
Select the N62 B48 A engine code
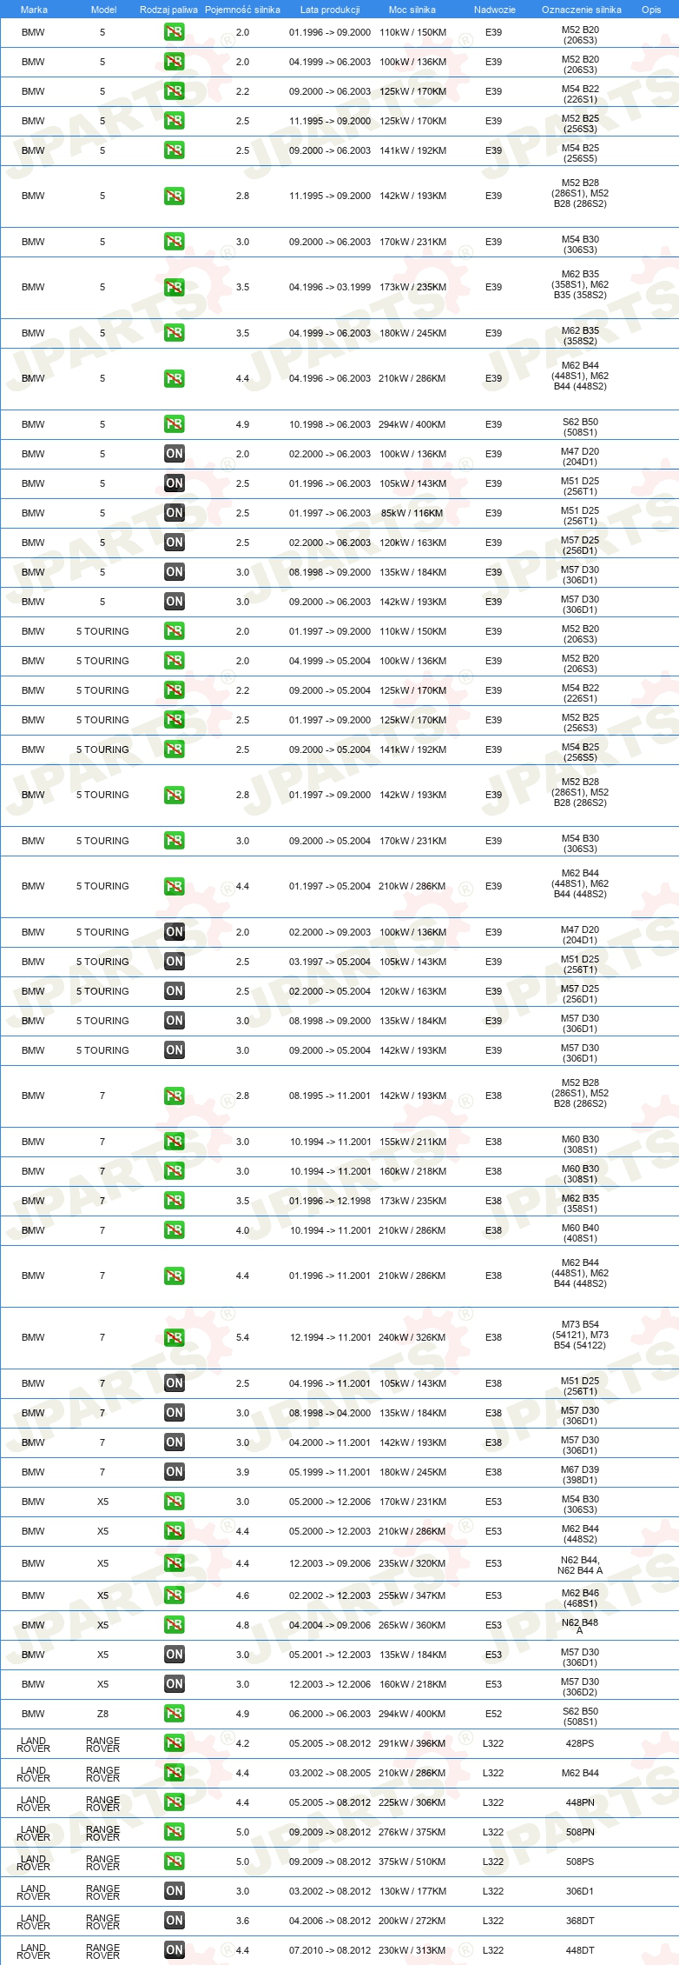580,1627
